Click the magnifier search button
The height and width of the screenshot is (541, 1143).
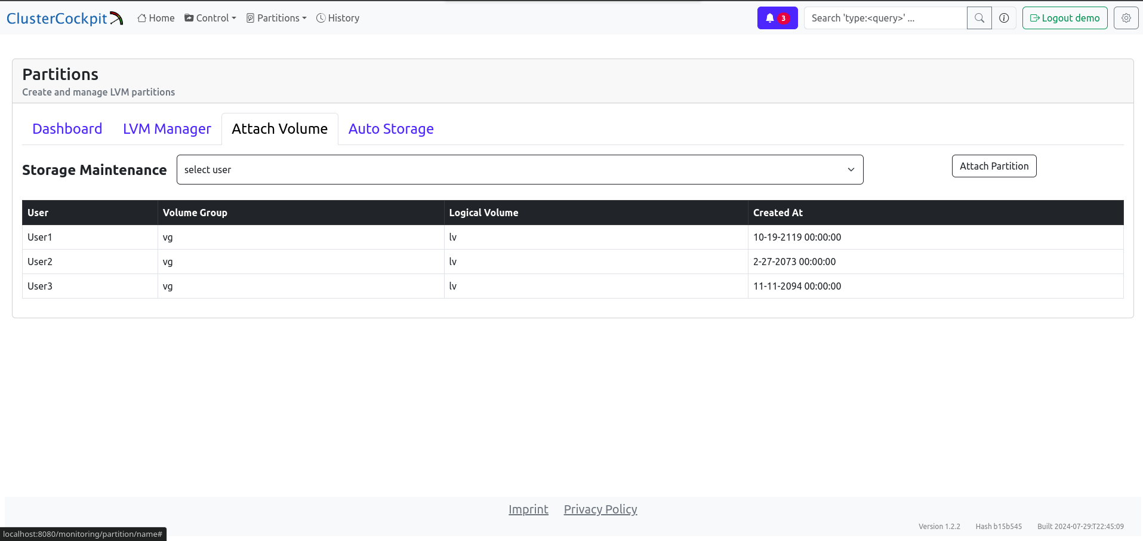point(979,18)
